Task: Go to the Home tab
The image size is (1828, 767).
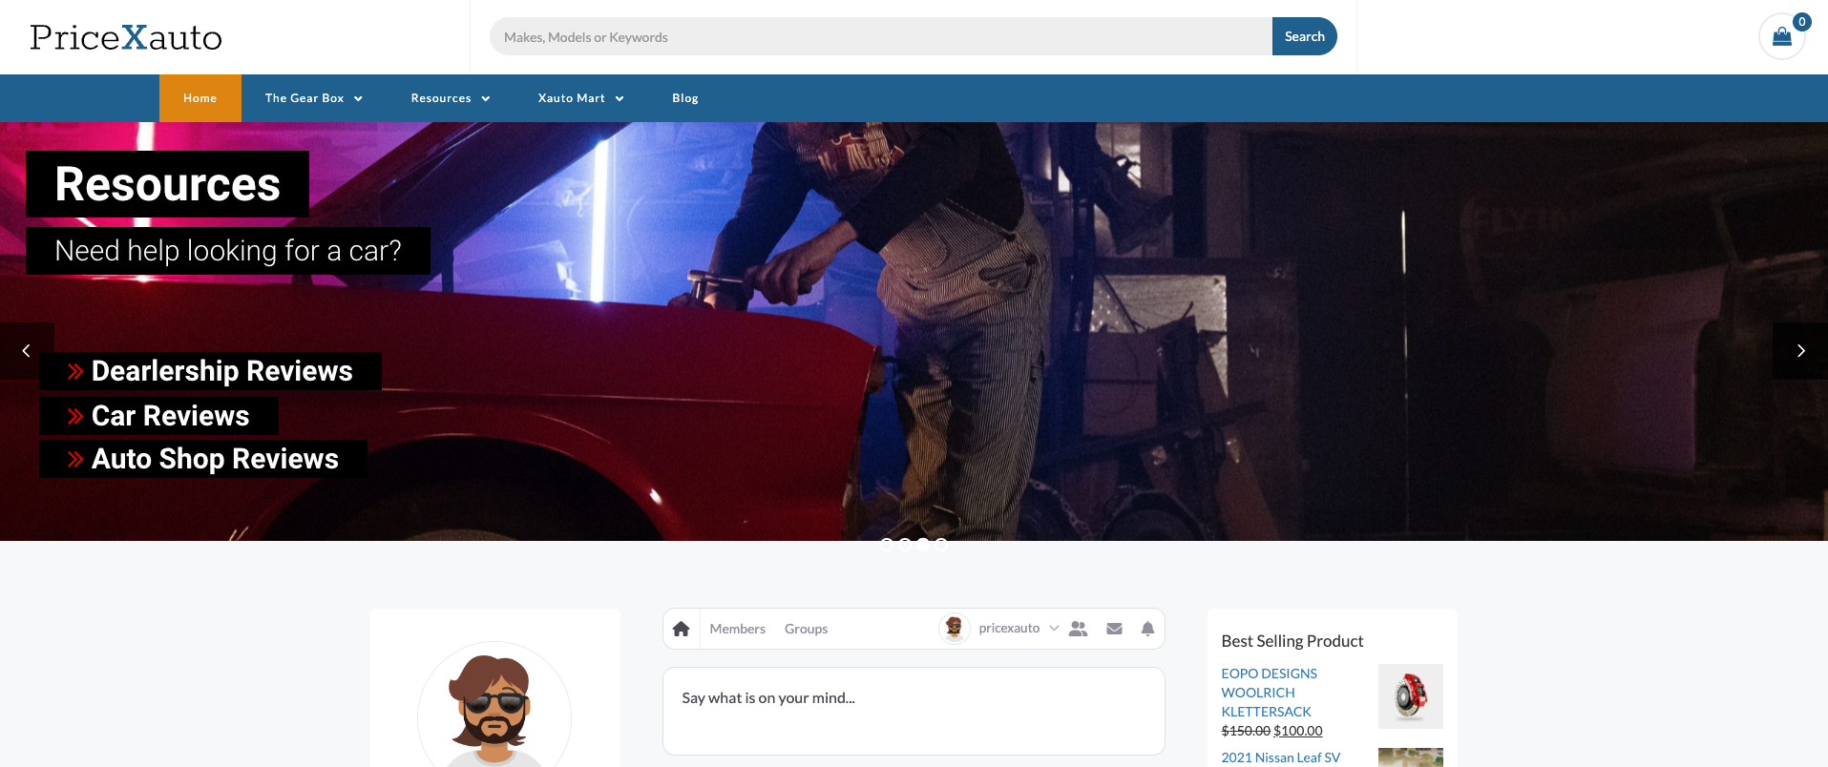Action: 200,98
